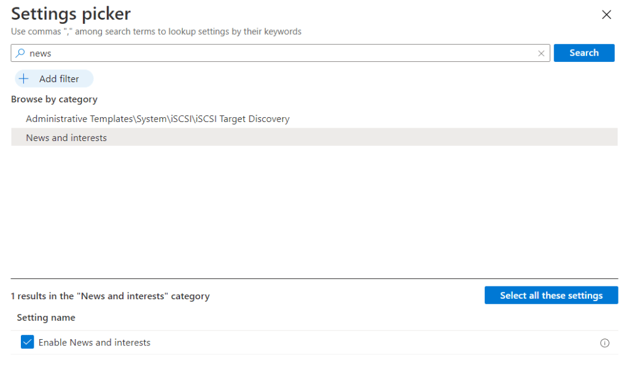Click the Search button
The height and width of the screenshot is (379, 629).
coord(584,53)
